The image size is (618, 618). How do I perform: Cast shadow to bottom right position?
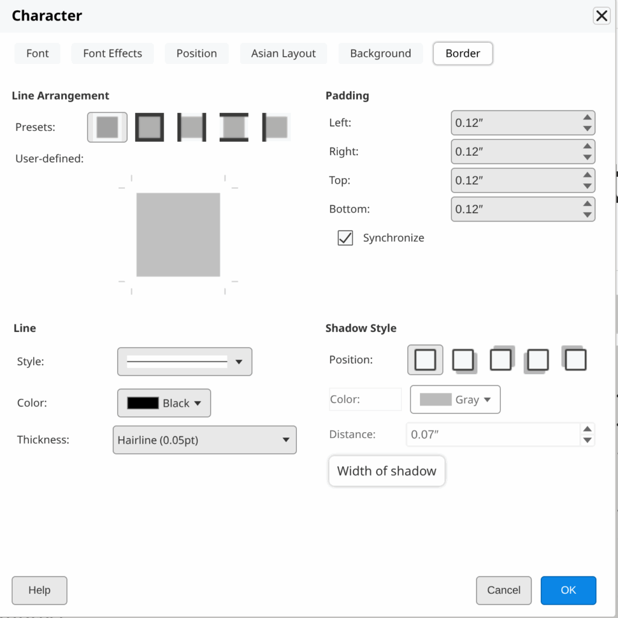click(463, 360)
